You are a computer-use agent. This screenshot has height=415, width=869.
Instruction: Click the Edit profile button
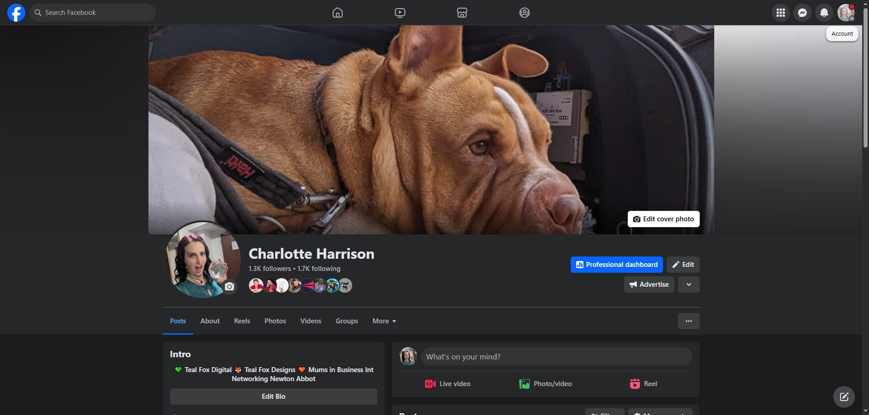coord(683,265)
